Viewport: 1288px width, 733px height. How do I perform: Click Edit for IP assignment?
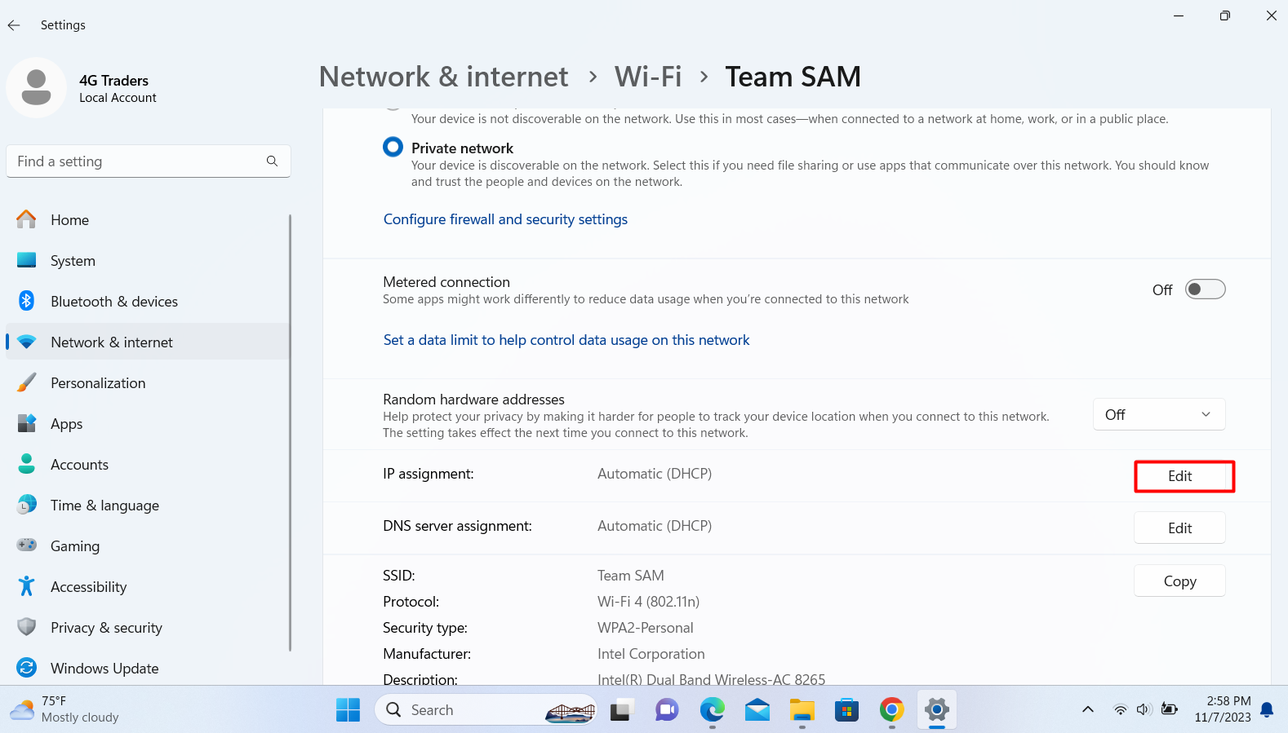(1179, 476)
